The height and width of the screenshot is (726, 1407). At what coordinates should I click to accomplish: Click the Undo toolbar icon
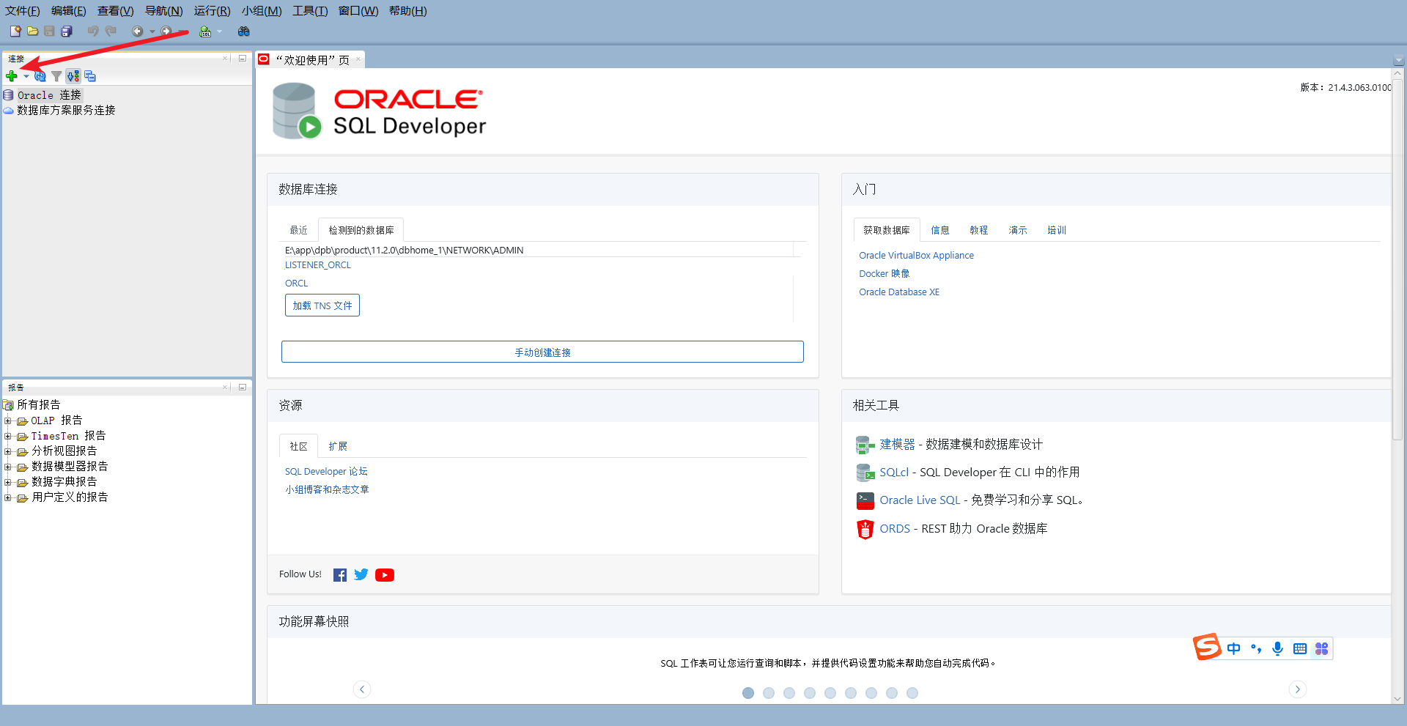click(93, 32)
